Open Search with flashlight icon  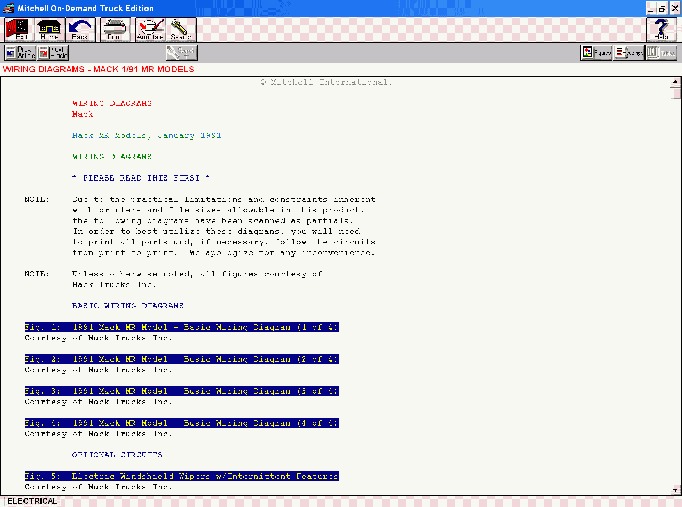coord(181,29)
